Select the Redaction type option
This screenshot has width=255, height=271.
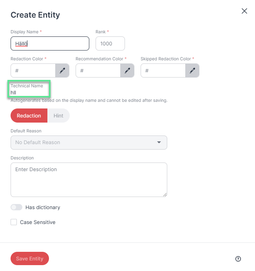click(x=29, y=116)
